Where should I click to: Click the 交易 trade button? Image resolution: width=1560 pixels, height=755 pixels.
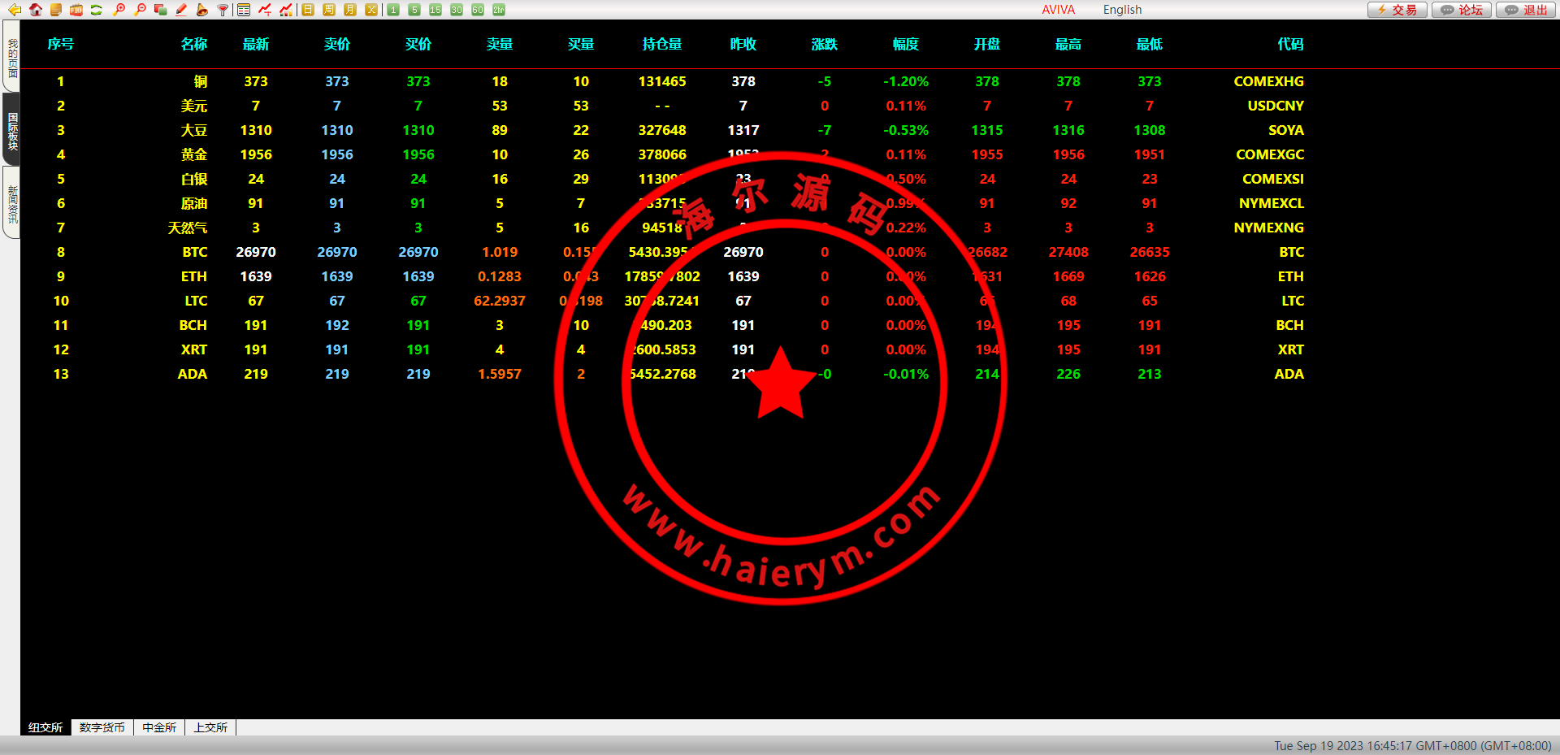[x=1397, y=10]
